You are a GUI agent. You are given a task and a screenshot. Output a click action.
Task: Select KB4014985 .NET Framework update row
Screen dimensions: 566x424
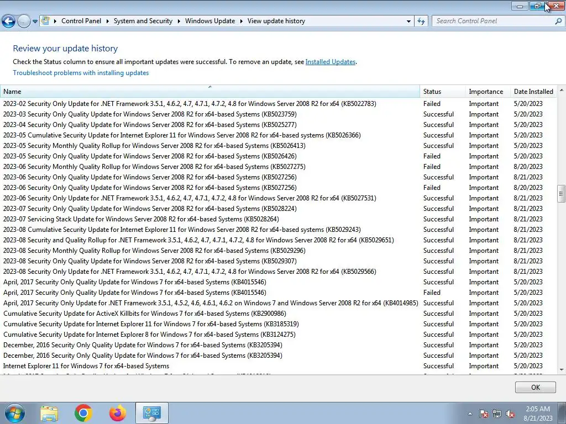[278, 303]
